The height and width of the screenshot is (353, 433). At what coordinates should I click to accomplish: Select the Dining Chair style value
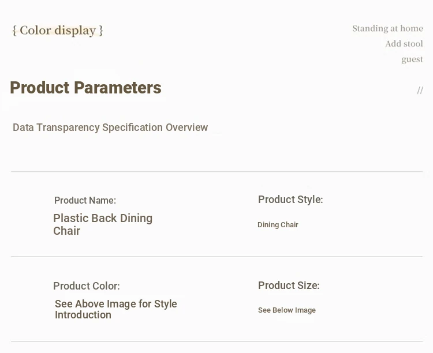click(x=278, y=225)
